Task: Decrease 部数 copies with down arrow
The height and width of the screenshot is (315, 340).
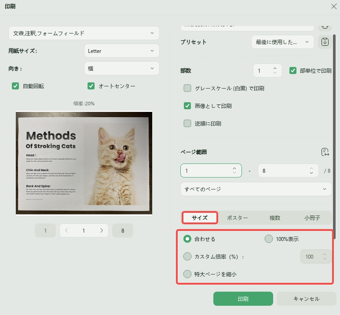Action: click(275, 73)
